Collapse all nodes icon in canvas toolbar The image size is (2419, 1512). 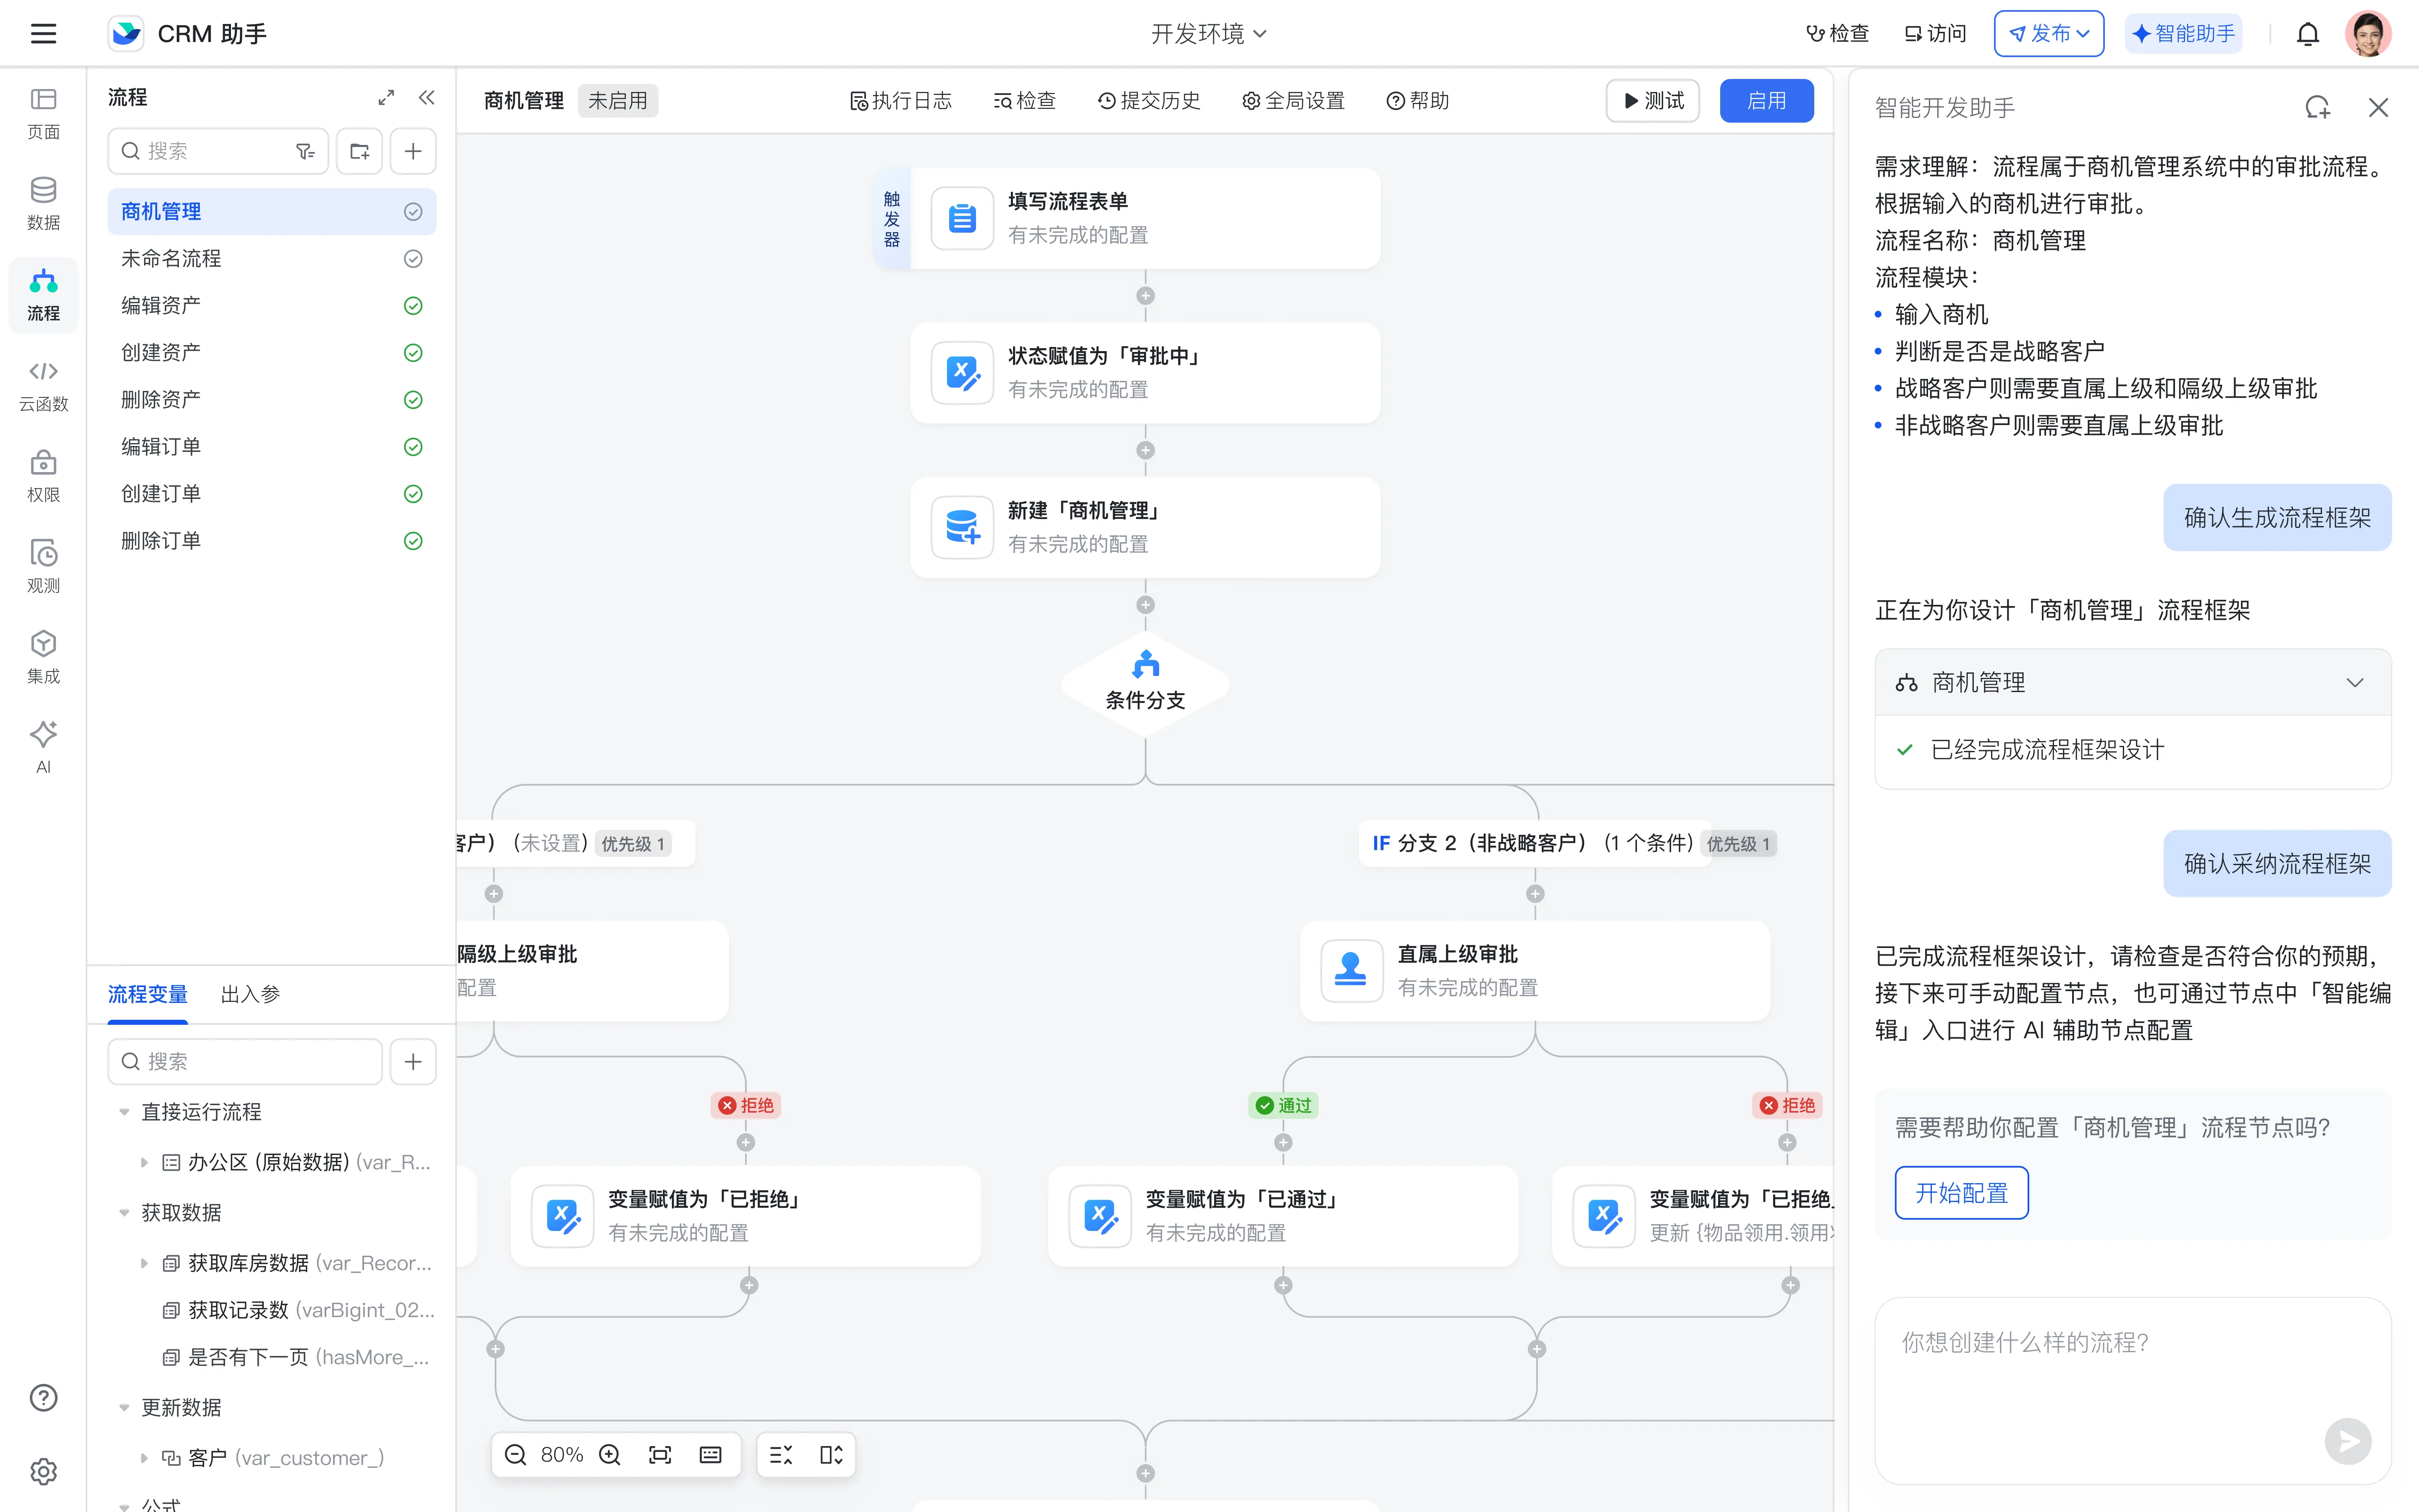pos(781,1454)
